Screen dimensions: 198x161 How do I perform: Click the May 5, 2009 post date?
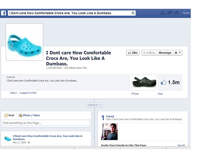click(19, 143)
